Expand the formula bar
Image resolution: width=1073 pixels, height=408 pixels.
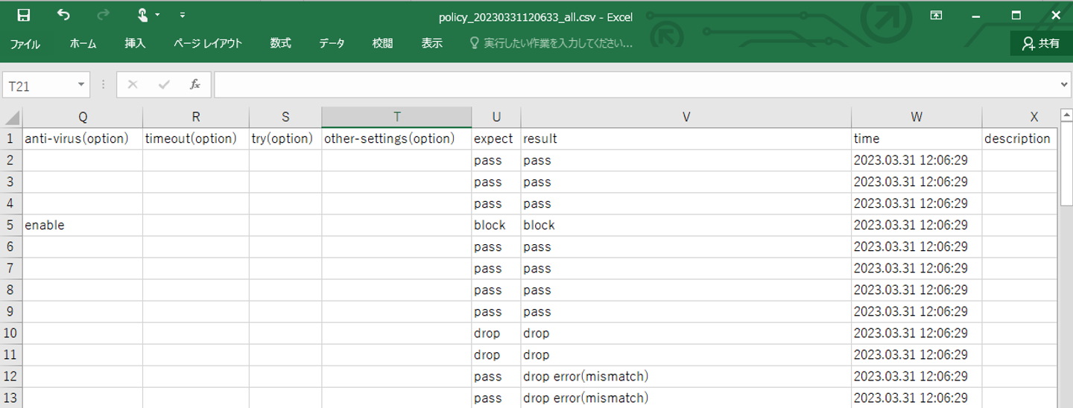1064,85
